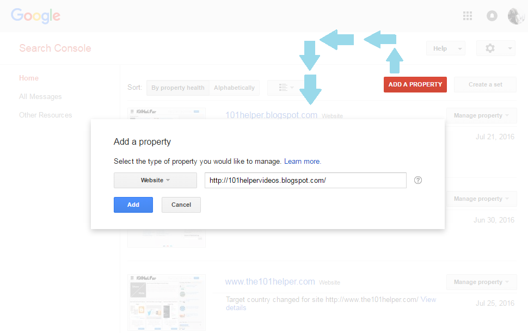Sort By property health

[x=178, y=88]
